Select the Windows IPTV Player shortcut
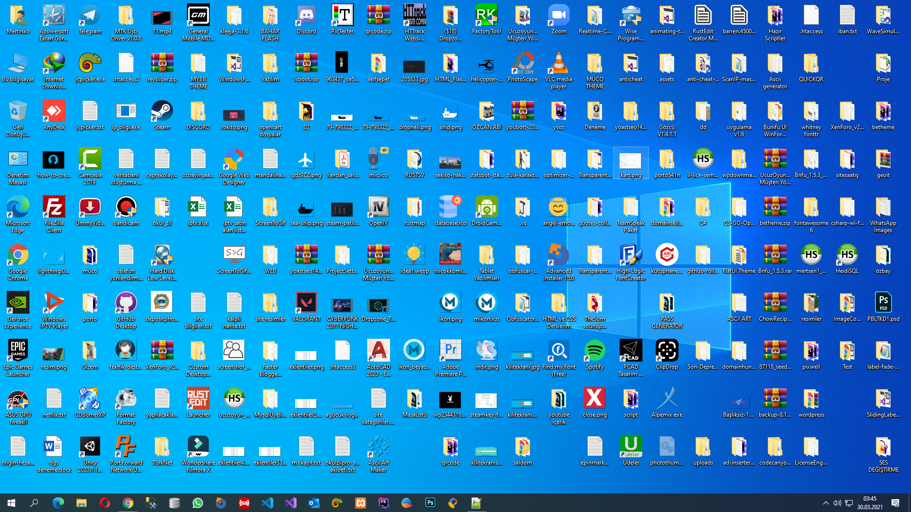 (54, 311)
